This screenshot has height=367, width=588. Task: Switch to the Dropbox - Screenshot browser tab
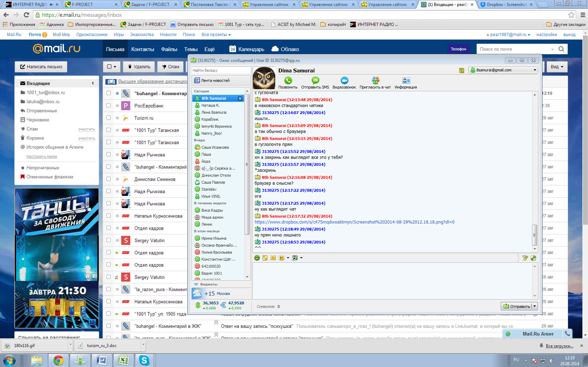[506, 5]
